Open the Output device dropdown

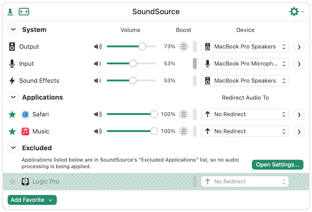(245, 47)
